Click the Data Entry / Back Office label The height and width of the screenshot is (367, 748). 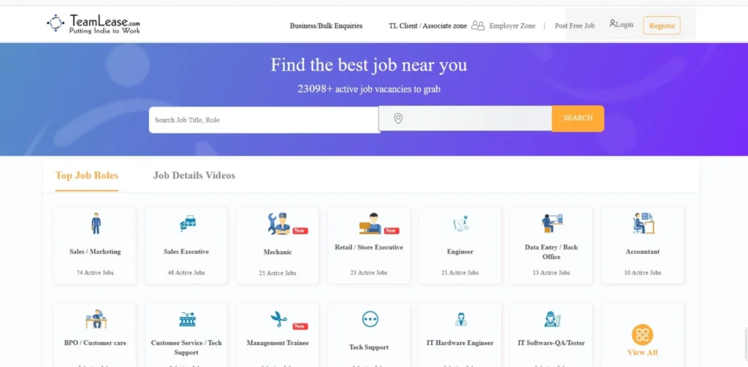(552, 252)
